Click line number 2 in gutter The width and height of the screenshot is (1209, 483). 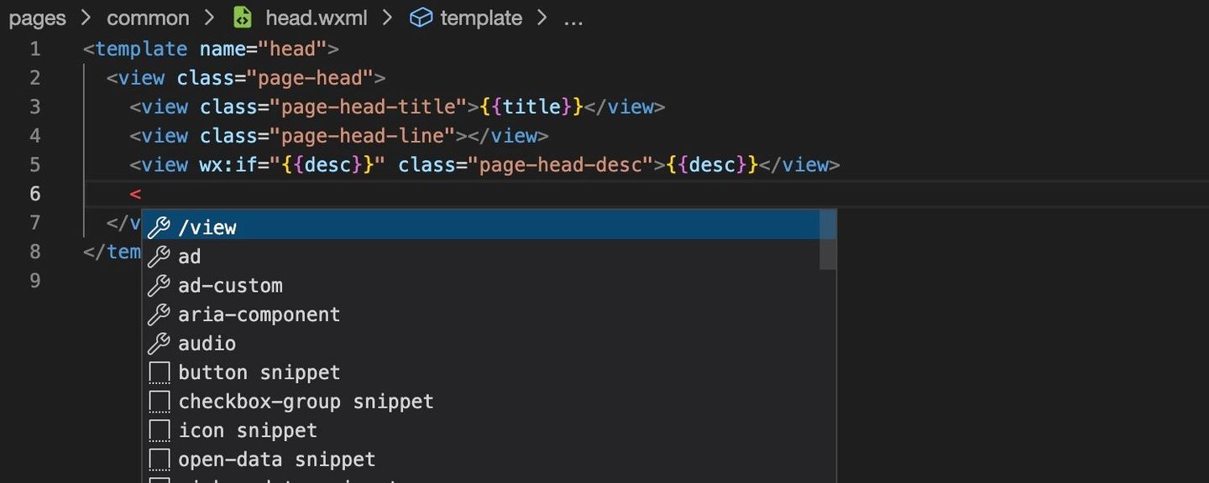click(x=34, y=78)
